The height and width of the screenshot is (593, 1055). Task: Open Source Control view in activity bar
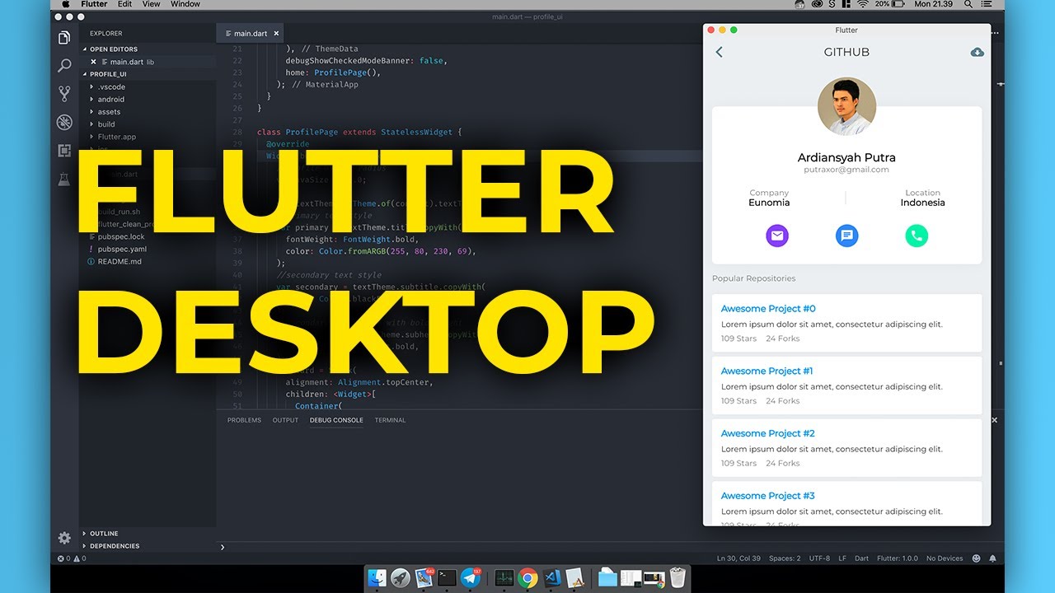(x=64, y=94)
